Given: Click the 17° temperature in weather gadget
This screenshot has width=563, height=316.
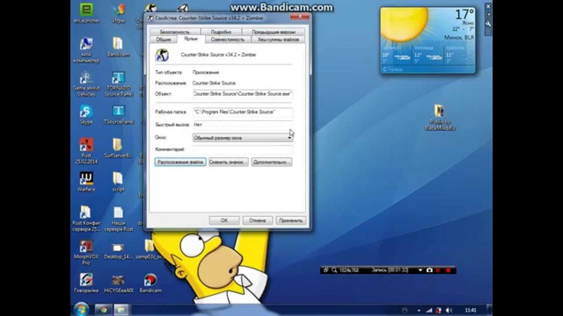Looking at the screenshot, I should point(464,14).
